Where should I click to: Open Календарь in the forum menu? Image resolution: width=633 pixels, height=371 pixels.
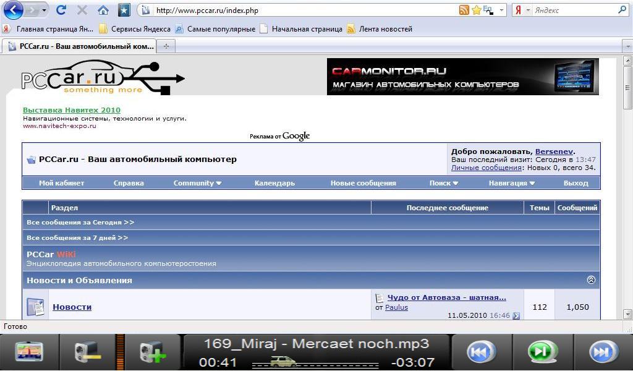274,183
